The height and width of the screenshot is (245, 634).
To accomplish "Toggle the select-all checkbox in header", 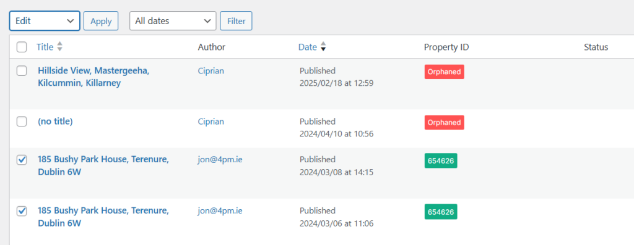I will coord(22,47).
